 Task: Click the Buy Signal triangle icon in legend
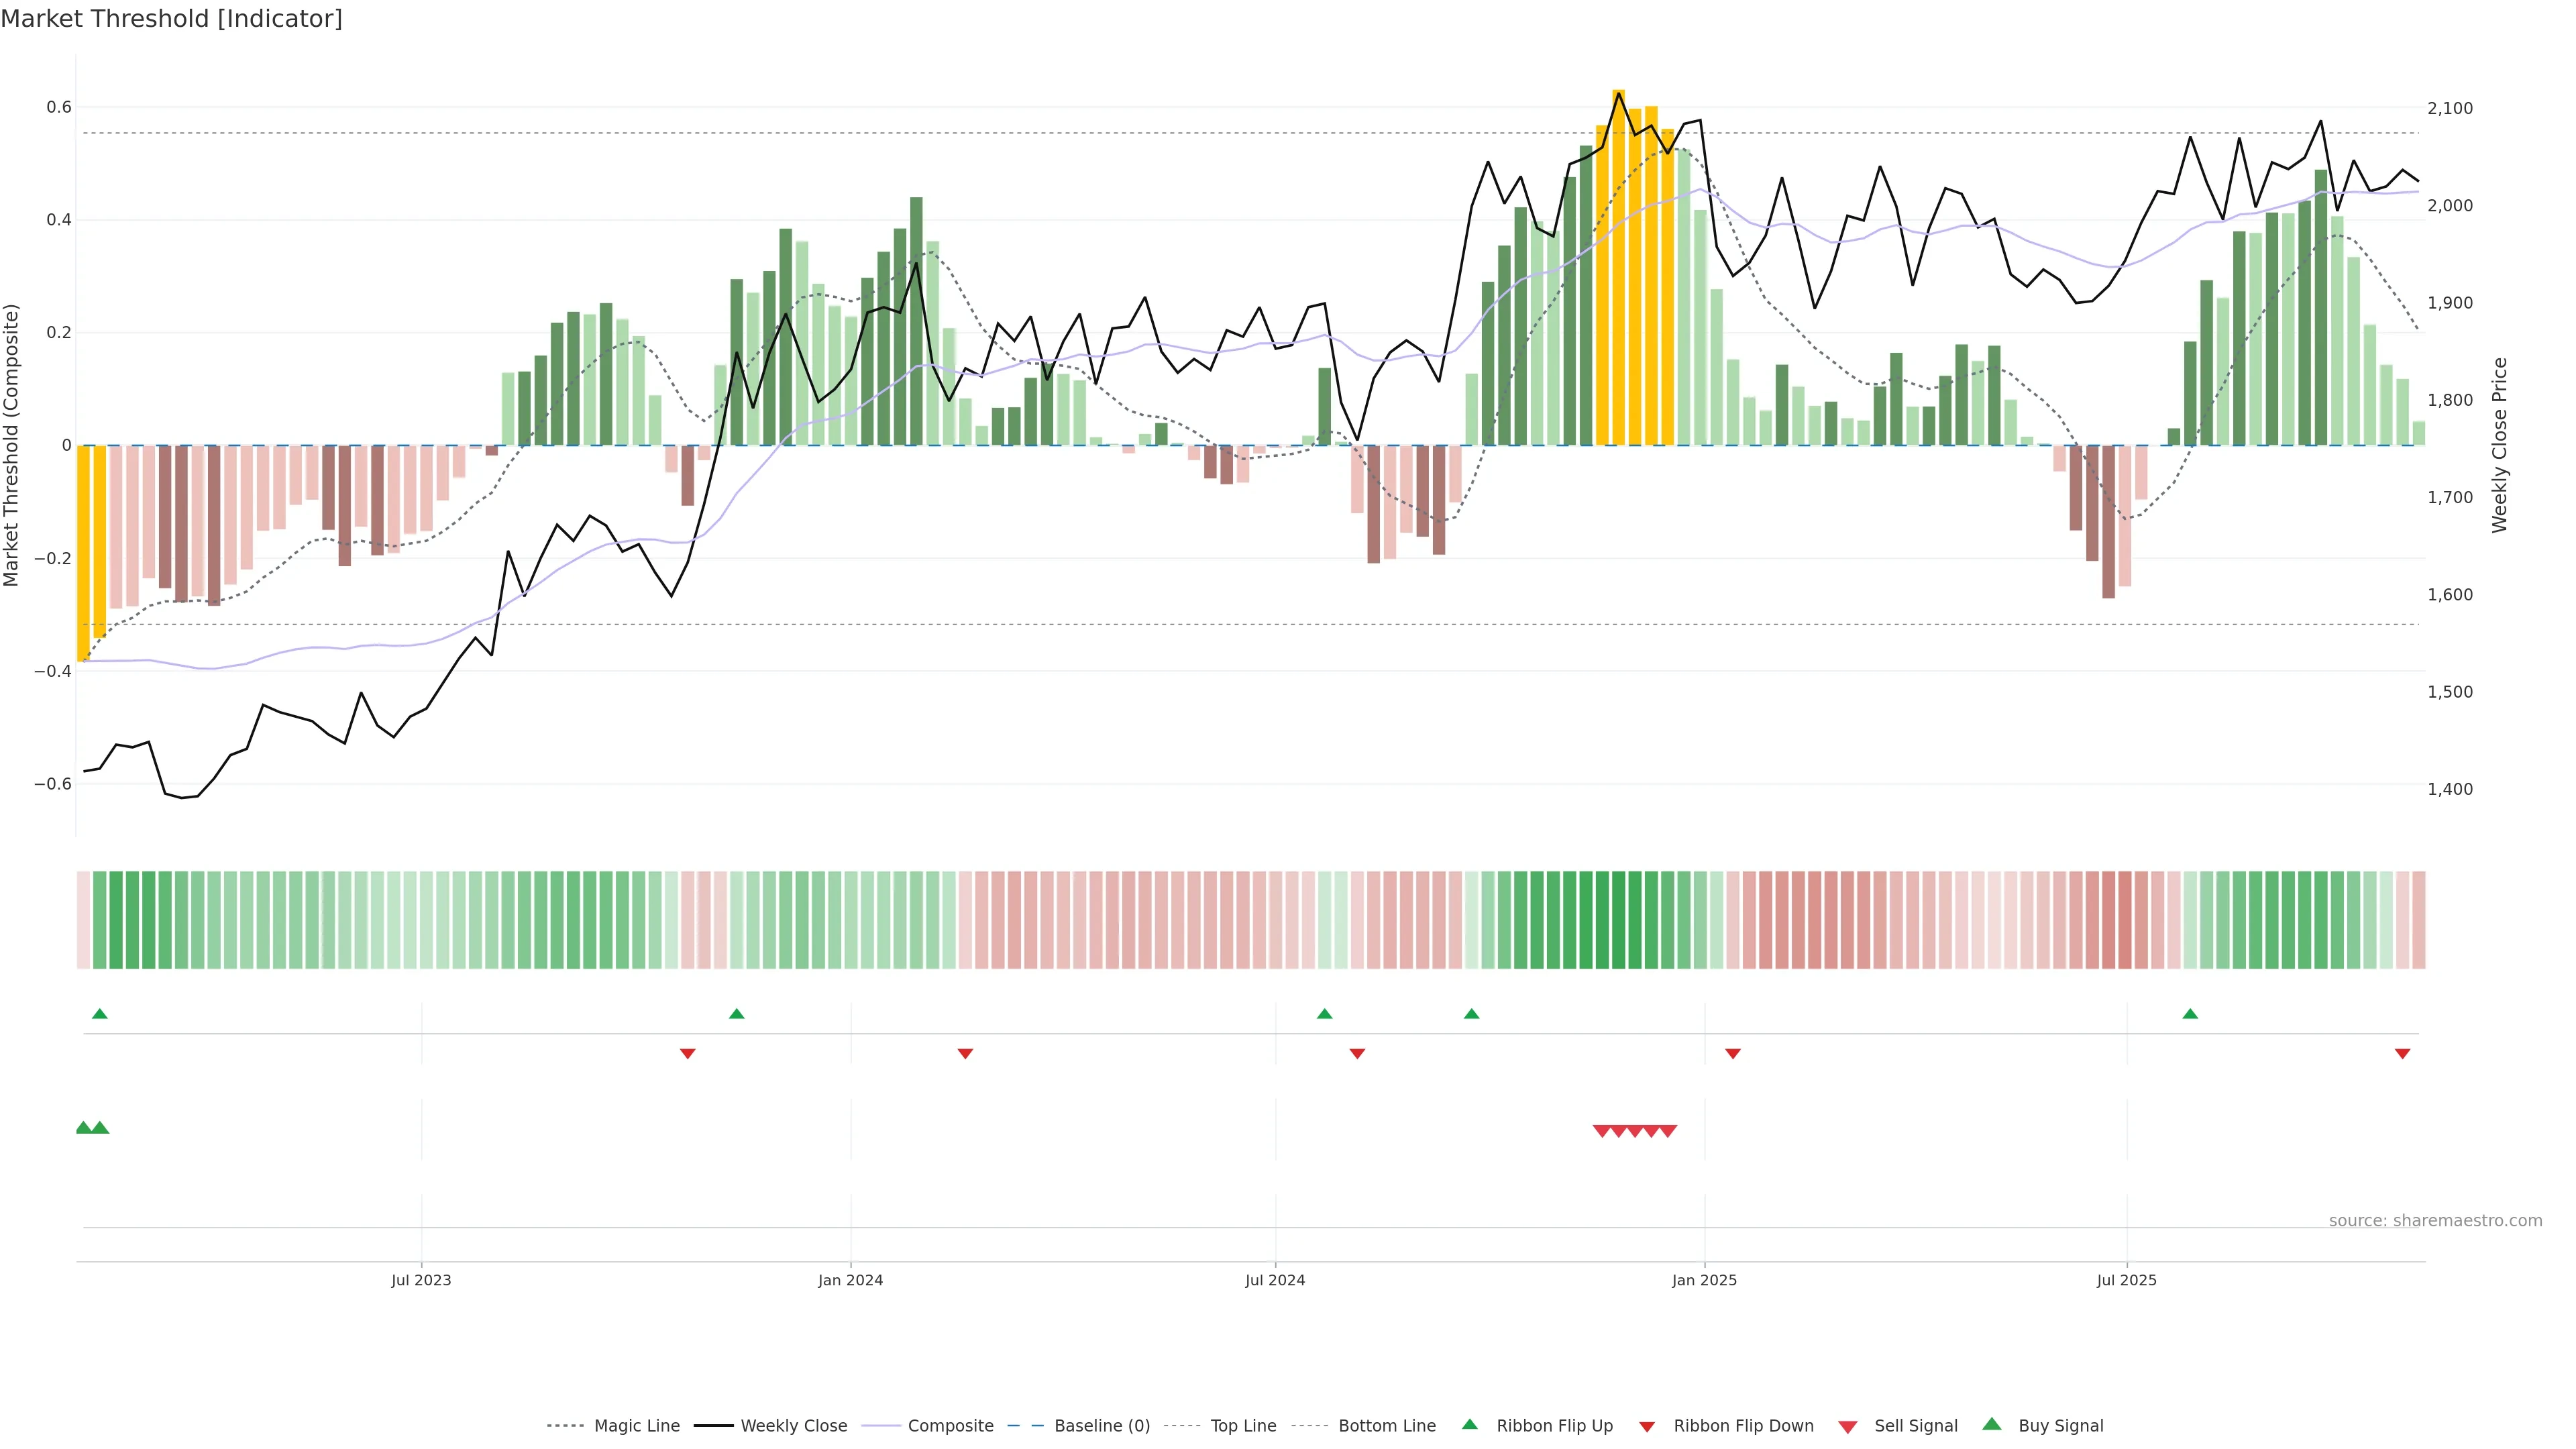click(1992, 1424)
